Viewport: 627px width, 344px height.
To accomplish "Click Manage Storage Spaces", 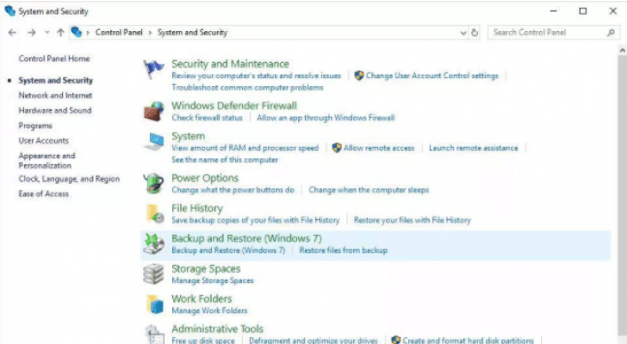I will click(x=213, y=280).
